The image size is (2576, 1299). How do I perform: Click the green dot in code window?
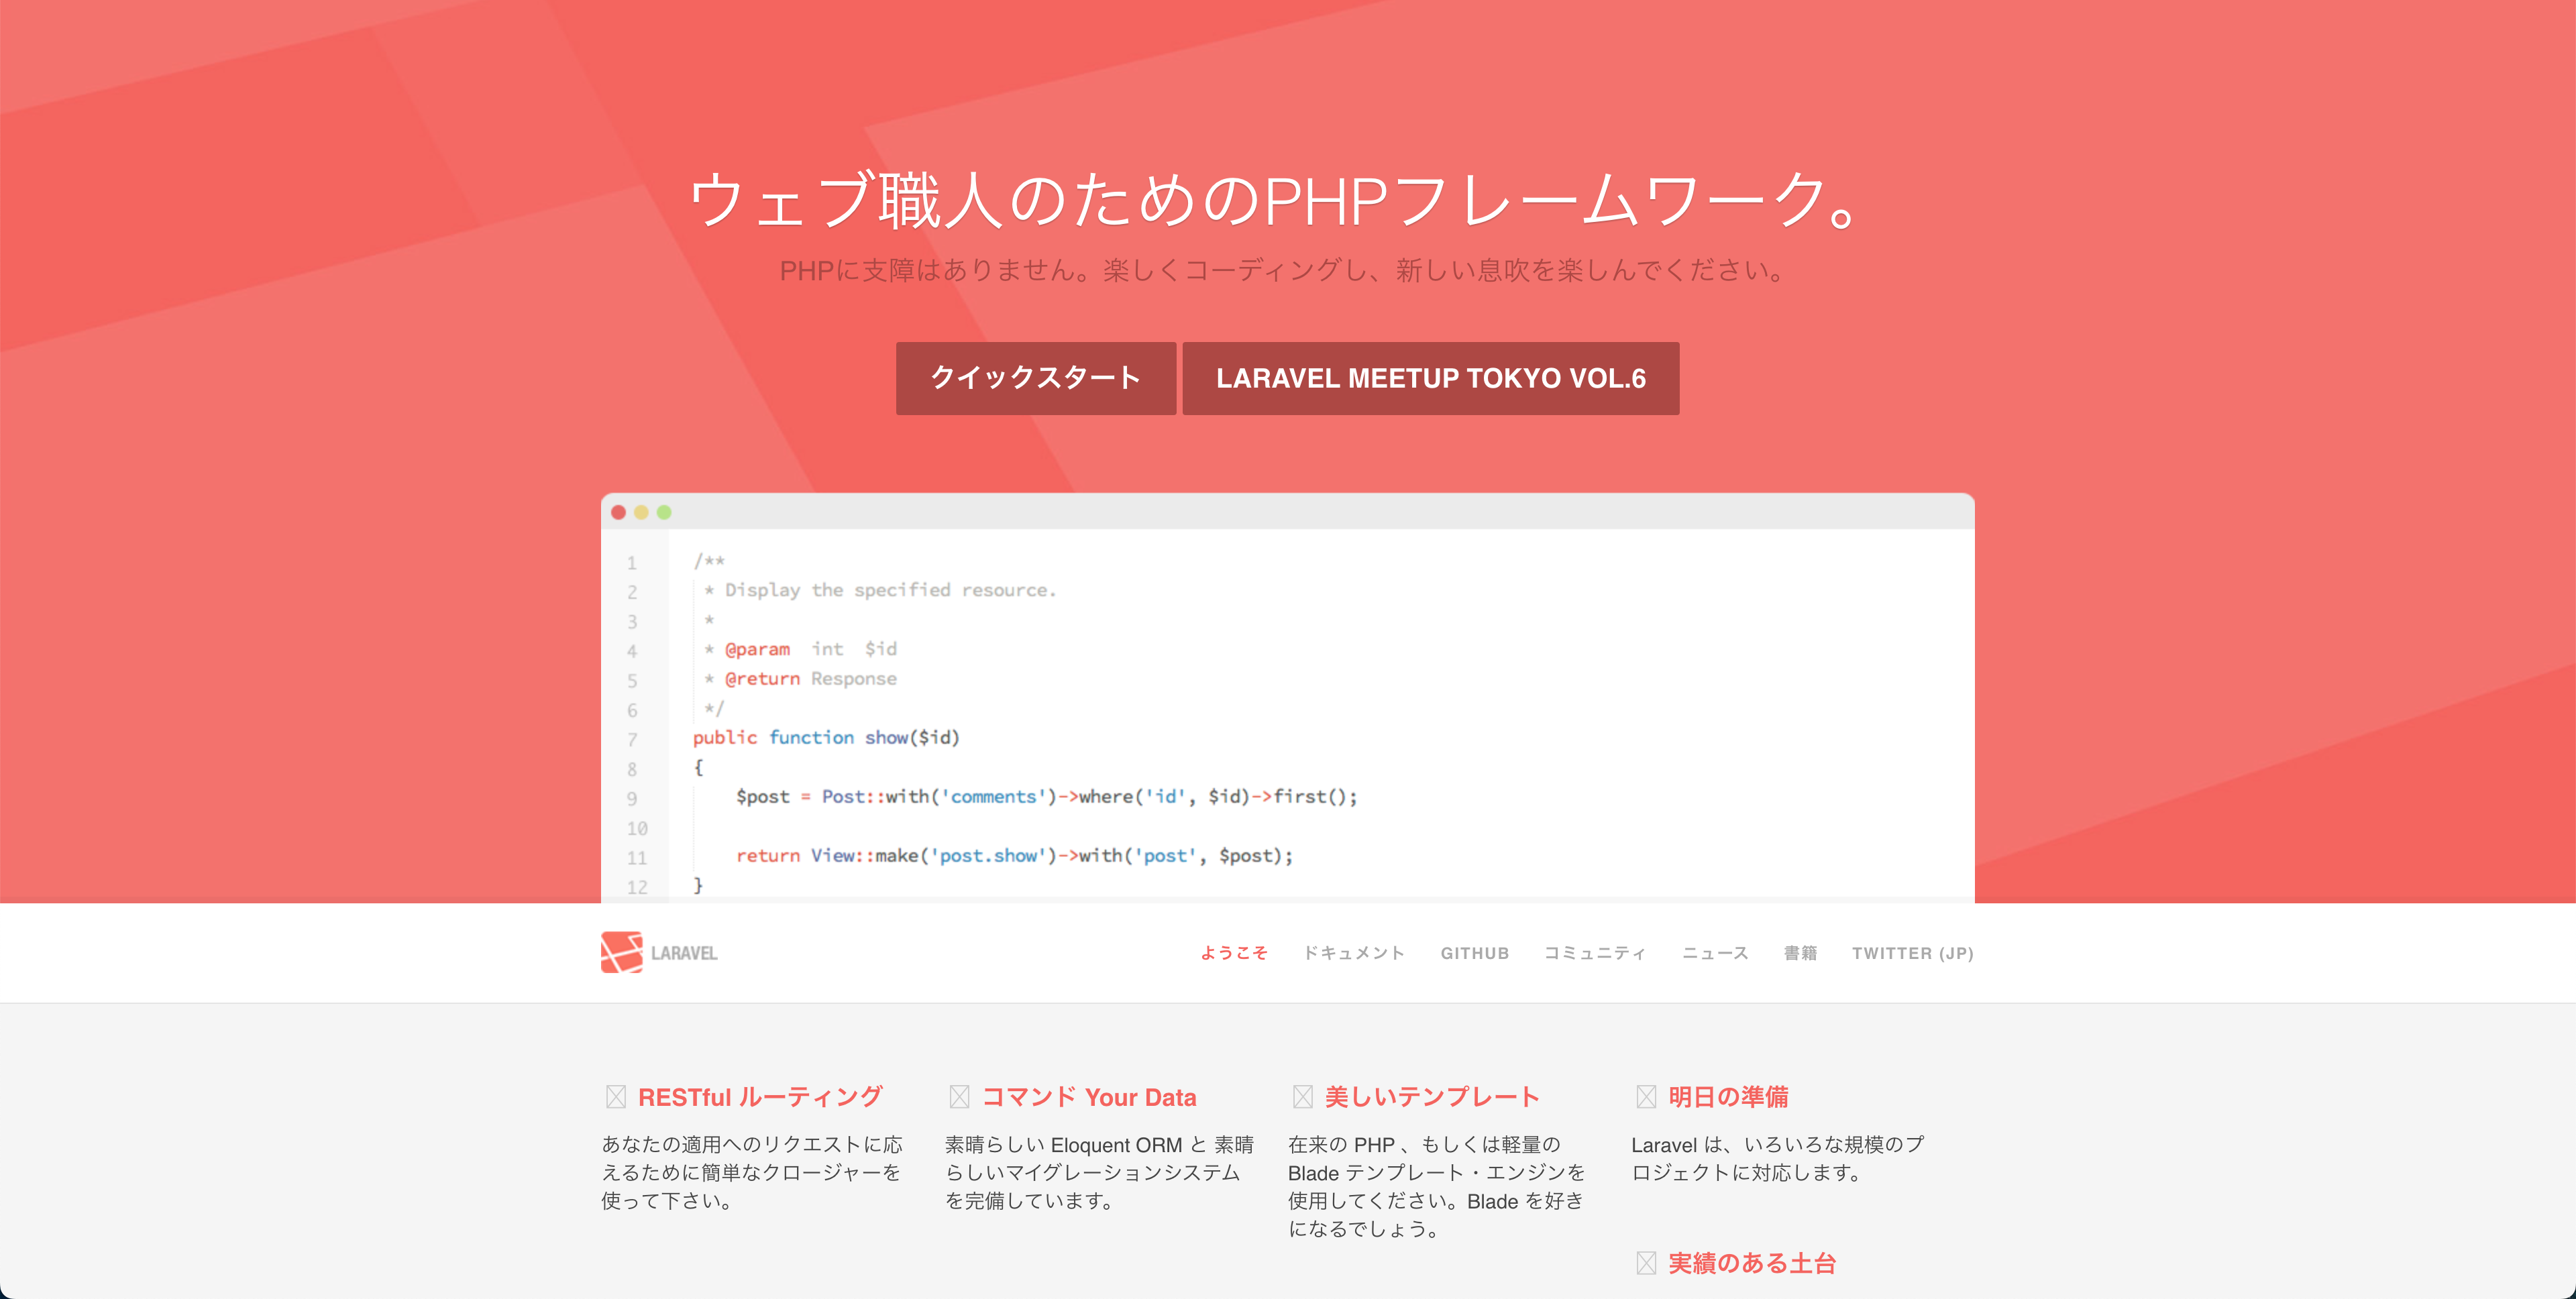click(x=664, y=512)
